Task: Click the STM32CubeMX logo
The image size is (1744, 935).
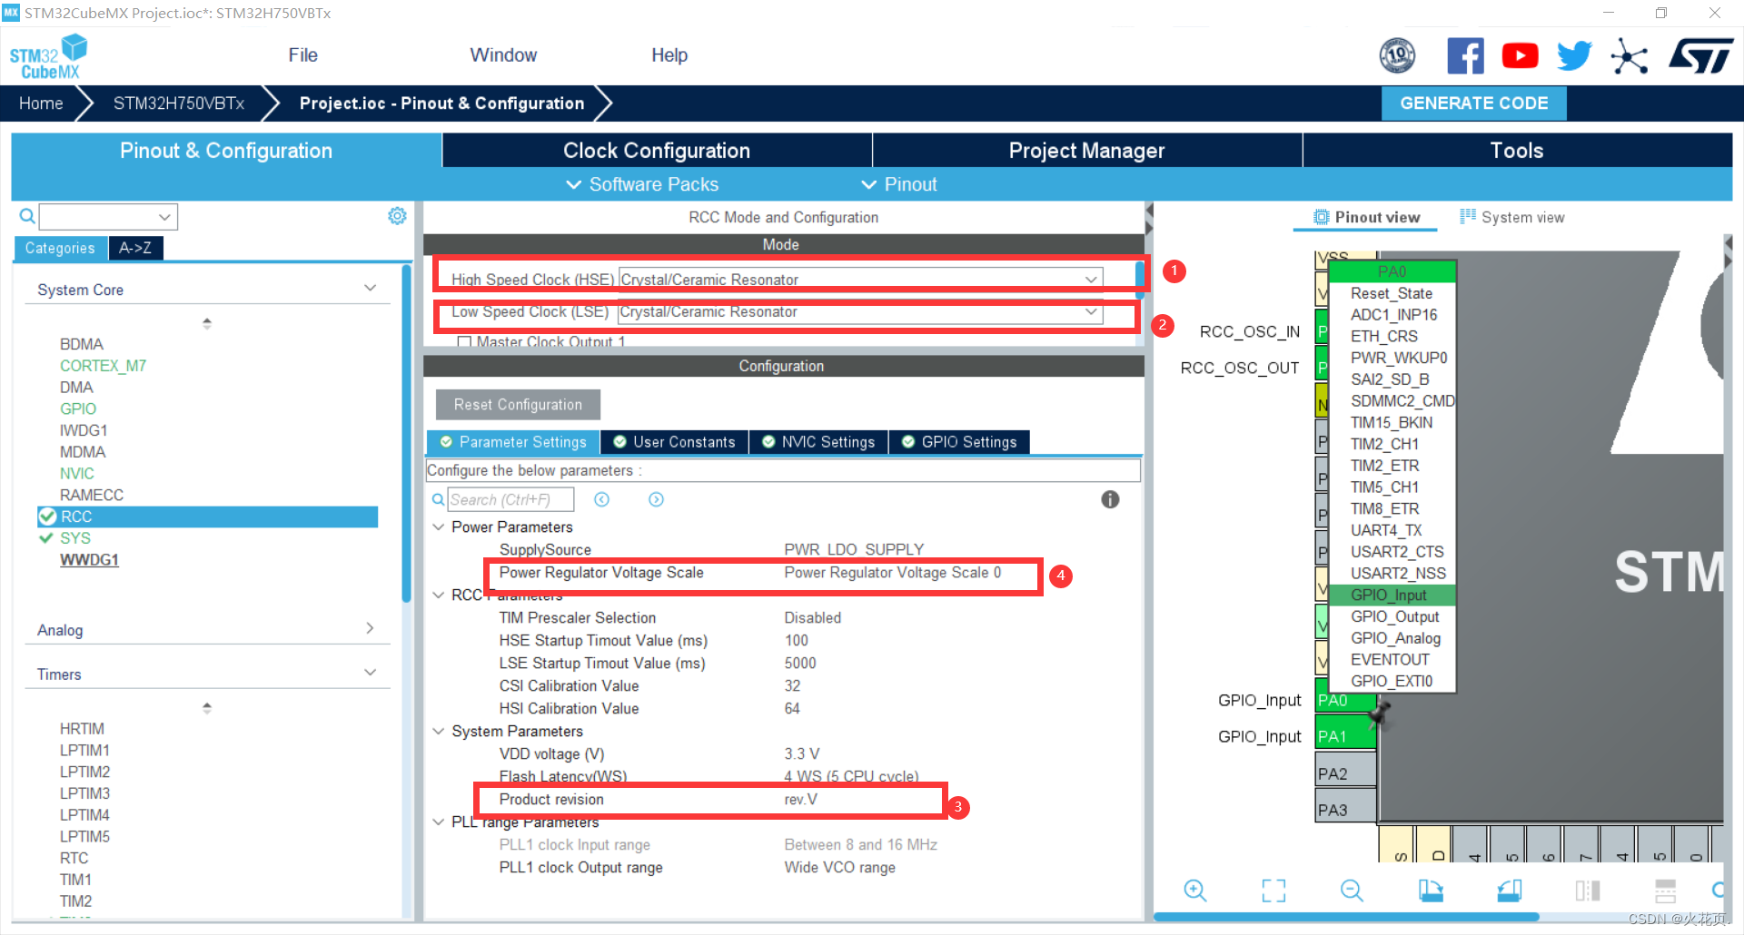Action: [47, 57]
